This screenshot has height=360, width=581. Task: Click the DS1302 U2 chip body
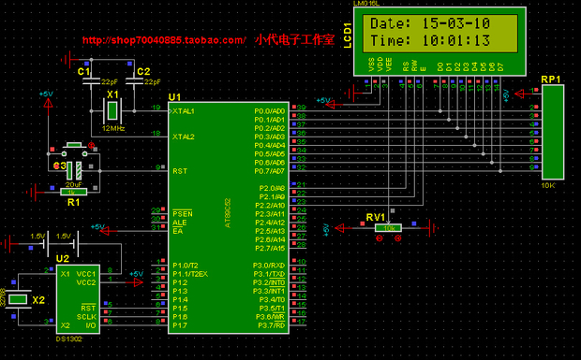pyautogui.click(x=78, y=299)
